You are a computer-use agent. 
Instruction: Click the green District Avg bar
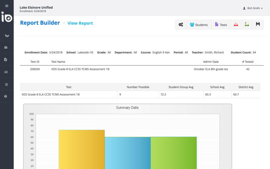(174, 152)
